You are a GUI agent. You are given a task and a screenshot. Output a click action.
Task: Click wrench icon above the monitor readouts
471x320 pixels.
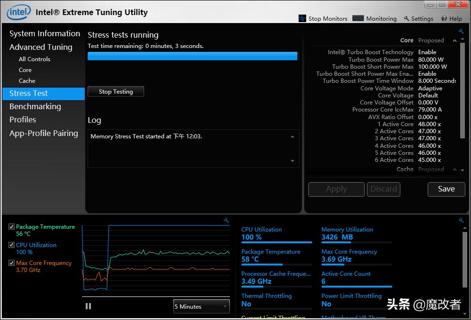pos(461,220)
